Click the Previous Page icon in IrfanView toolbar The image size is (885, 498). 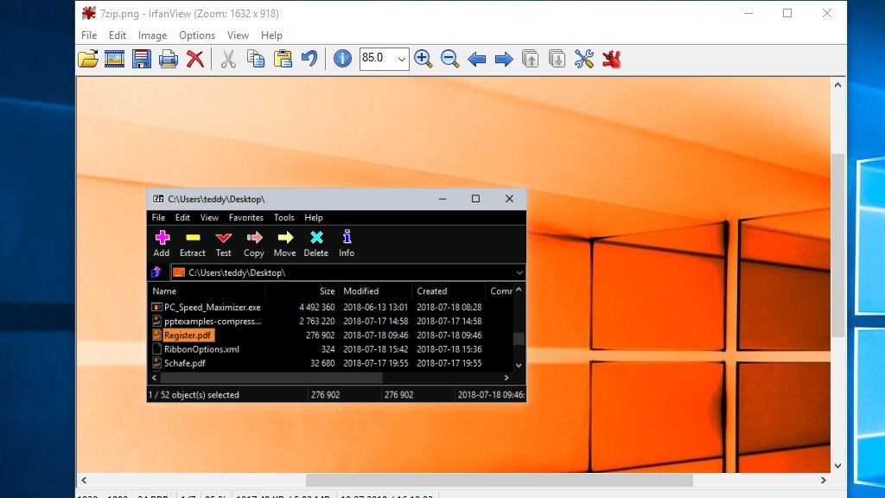coord(530,59)
